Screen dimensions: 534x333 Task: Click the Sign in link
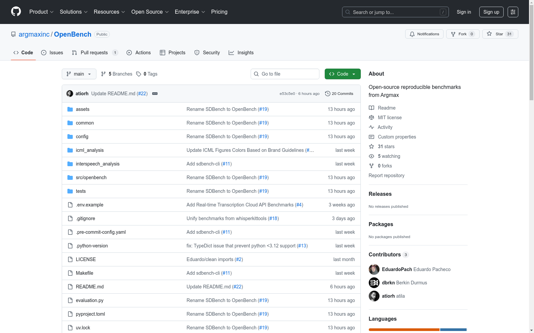click(464, 12)
